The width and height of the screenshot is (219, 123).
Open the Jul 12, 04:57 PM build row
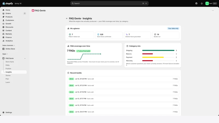(x=123, y=112)
